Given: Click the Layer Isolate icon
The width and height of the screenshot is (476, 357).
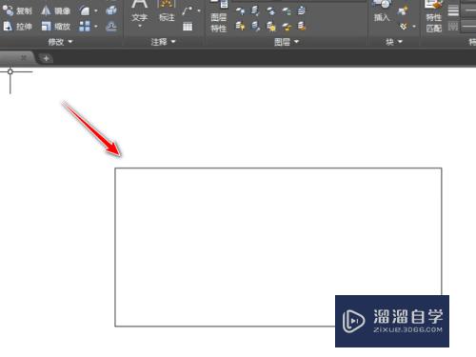Looking at the screenshot, I should click(x=255, y=11).
